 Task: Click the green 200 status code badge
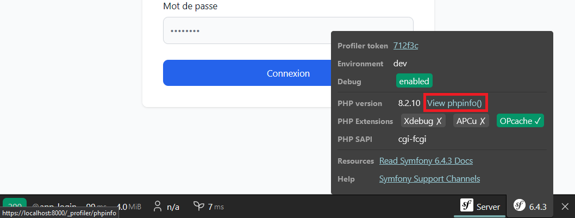tap(15, 203)
